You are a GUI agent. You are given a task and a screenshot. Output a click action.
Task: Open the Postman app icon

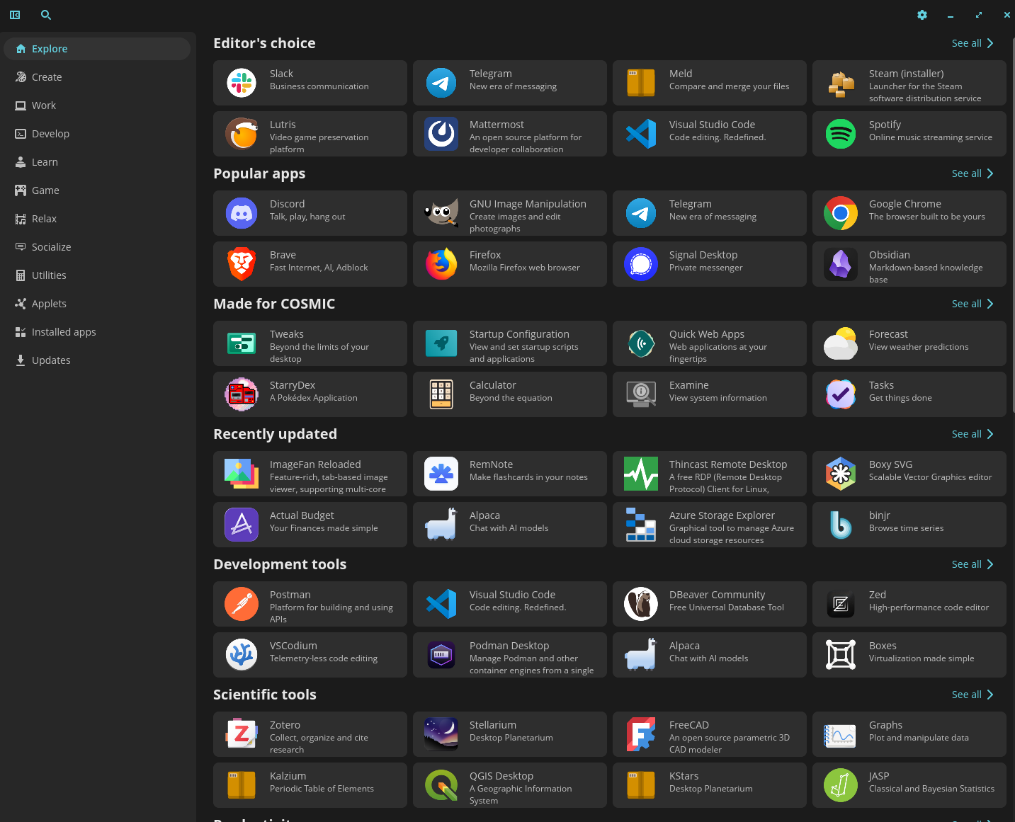point(242,604)
